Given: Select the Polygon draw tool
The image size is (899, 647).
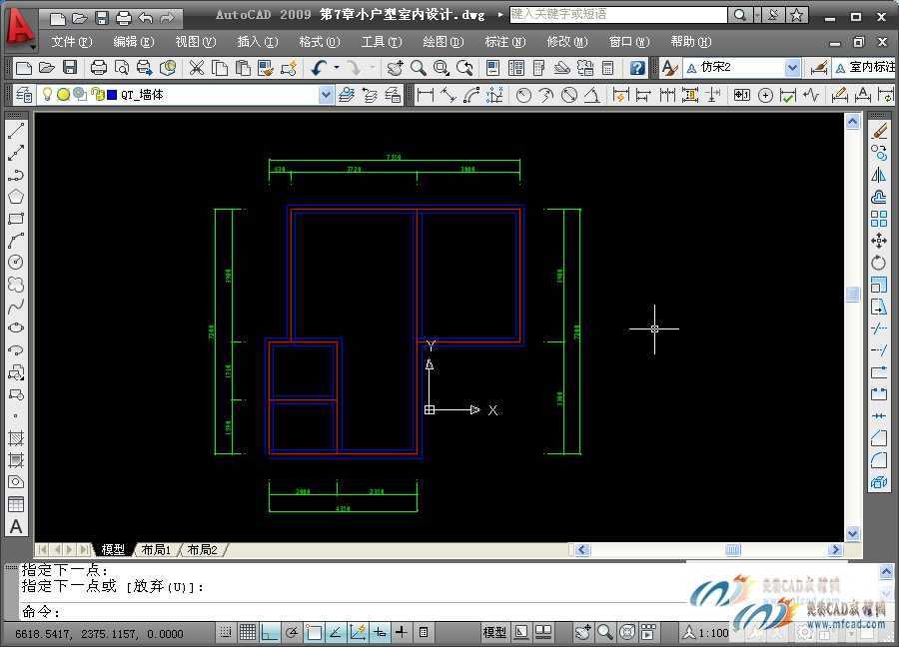Looking at the screenshot, I should click(x=16, y=197).
